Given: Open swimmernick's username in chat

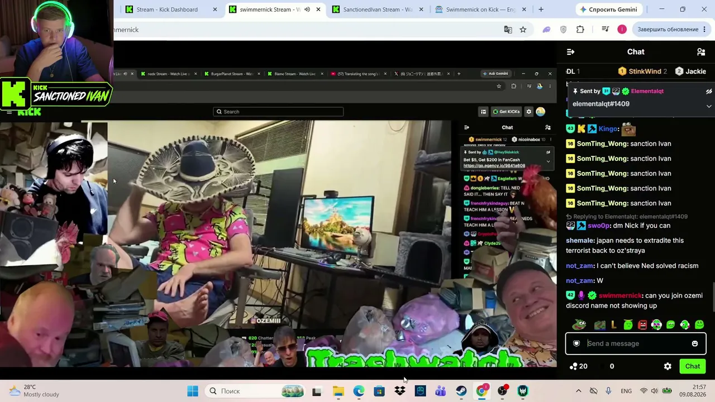Looking at the screenshot, I should pyautogui.click(x=620, y=295).
